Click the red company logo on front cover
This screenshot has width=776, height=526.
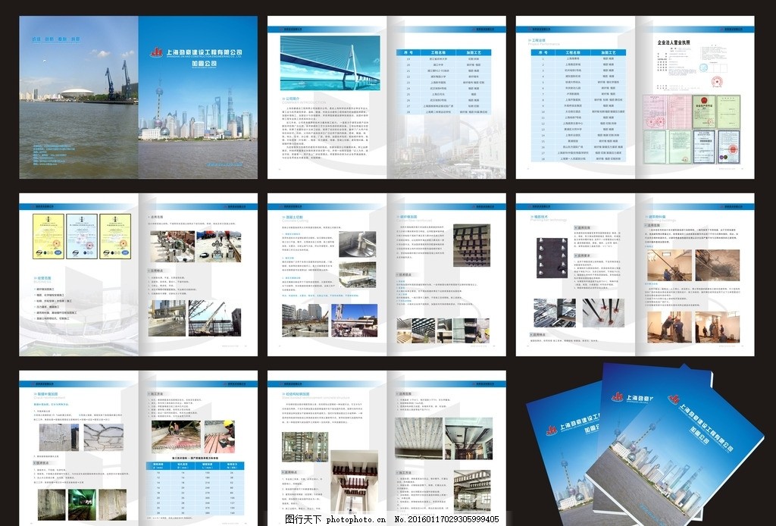[x=157, y=52]
